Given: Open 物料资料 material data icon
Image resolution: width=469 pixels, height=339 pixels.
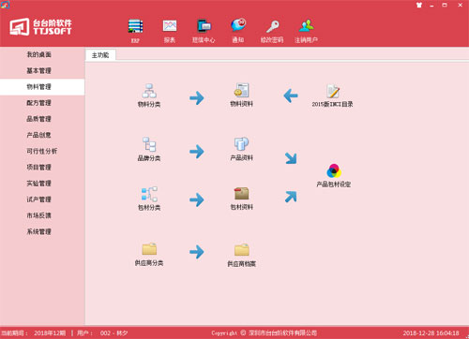Looking at the screenshot, I should tap(241, 90).
